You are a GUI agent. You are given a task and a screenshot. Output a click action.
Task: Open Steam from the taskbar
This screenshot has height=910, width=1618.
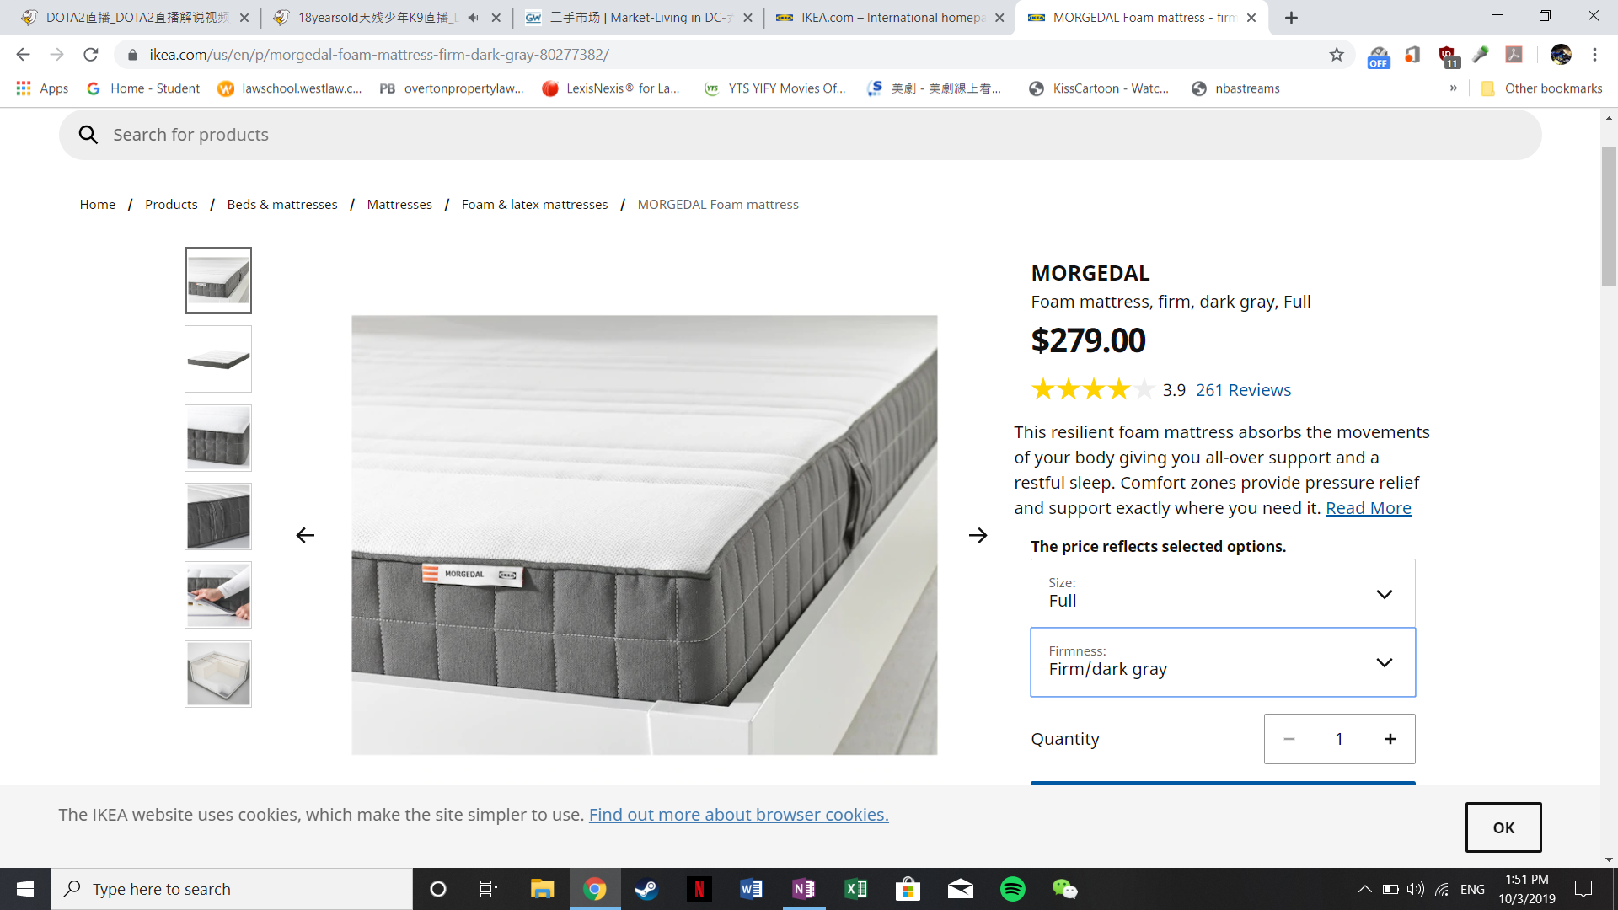click(646, 889)
